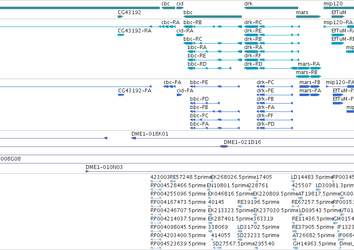Click transcript bbc-RE
Screen dimensions: 354x250
(215, 60)
